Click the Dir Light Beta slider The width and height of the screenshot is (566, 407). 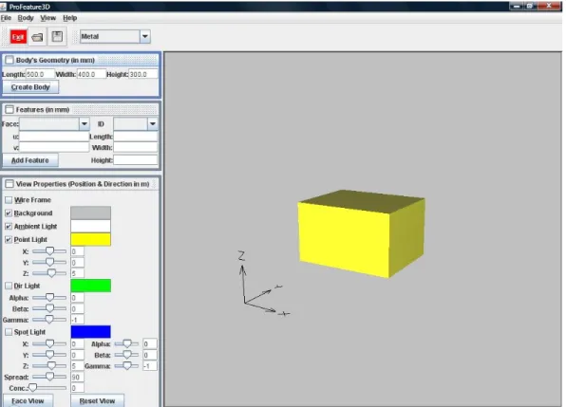49,308
